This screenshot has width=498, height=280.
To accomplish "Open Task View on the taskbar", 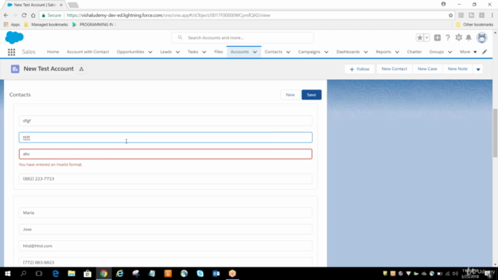I will pos(39,274).
